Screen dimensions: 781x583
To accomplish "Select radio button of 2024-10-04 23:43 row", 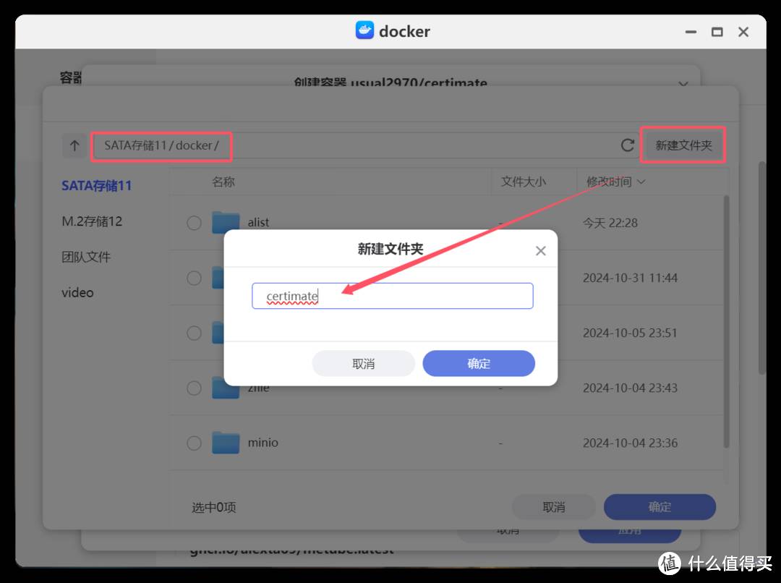I will coord(195,388).
